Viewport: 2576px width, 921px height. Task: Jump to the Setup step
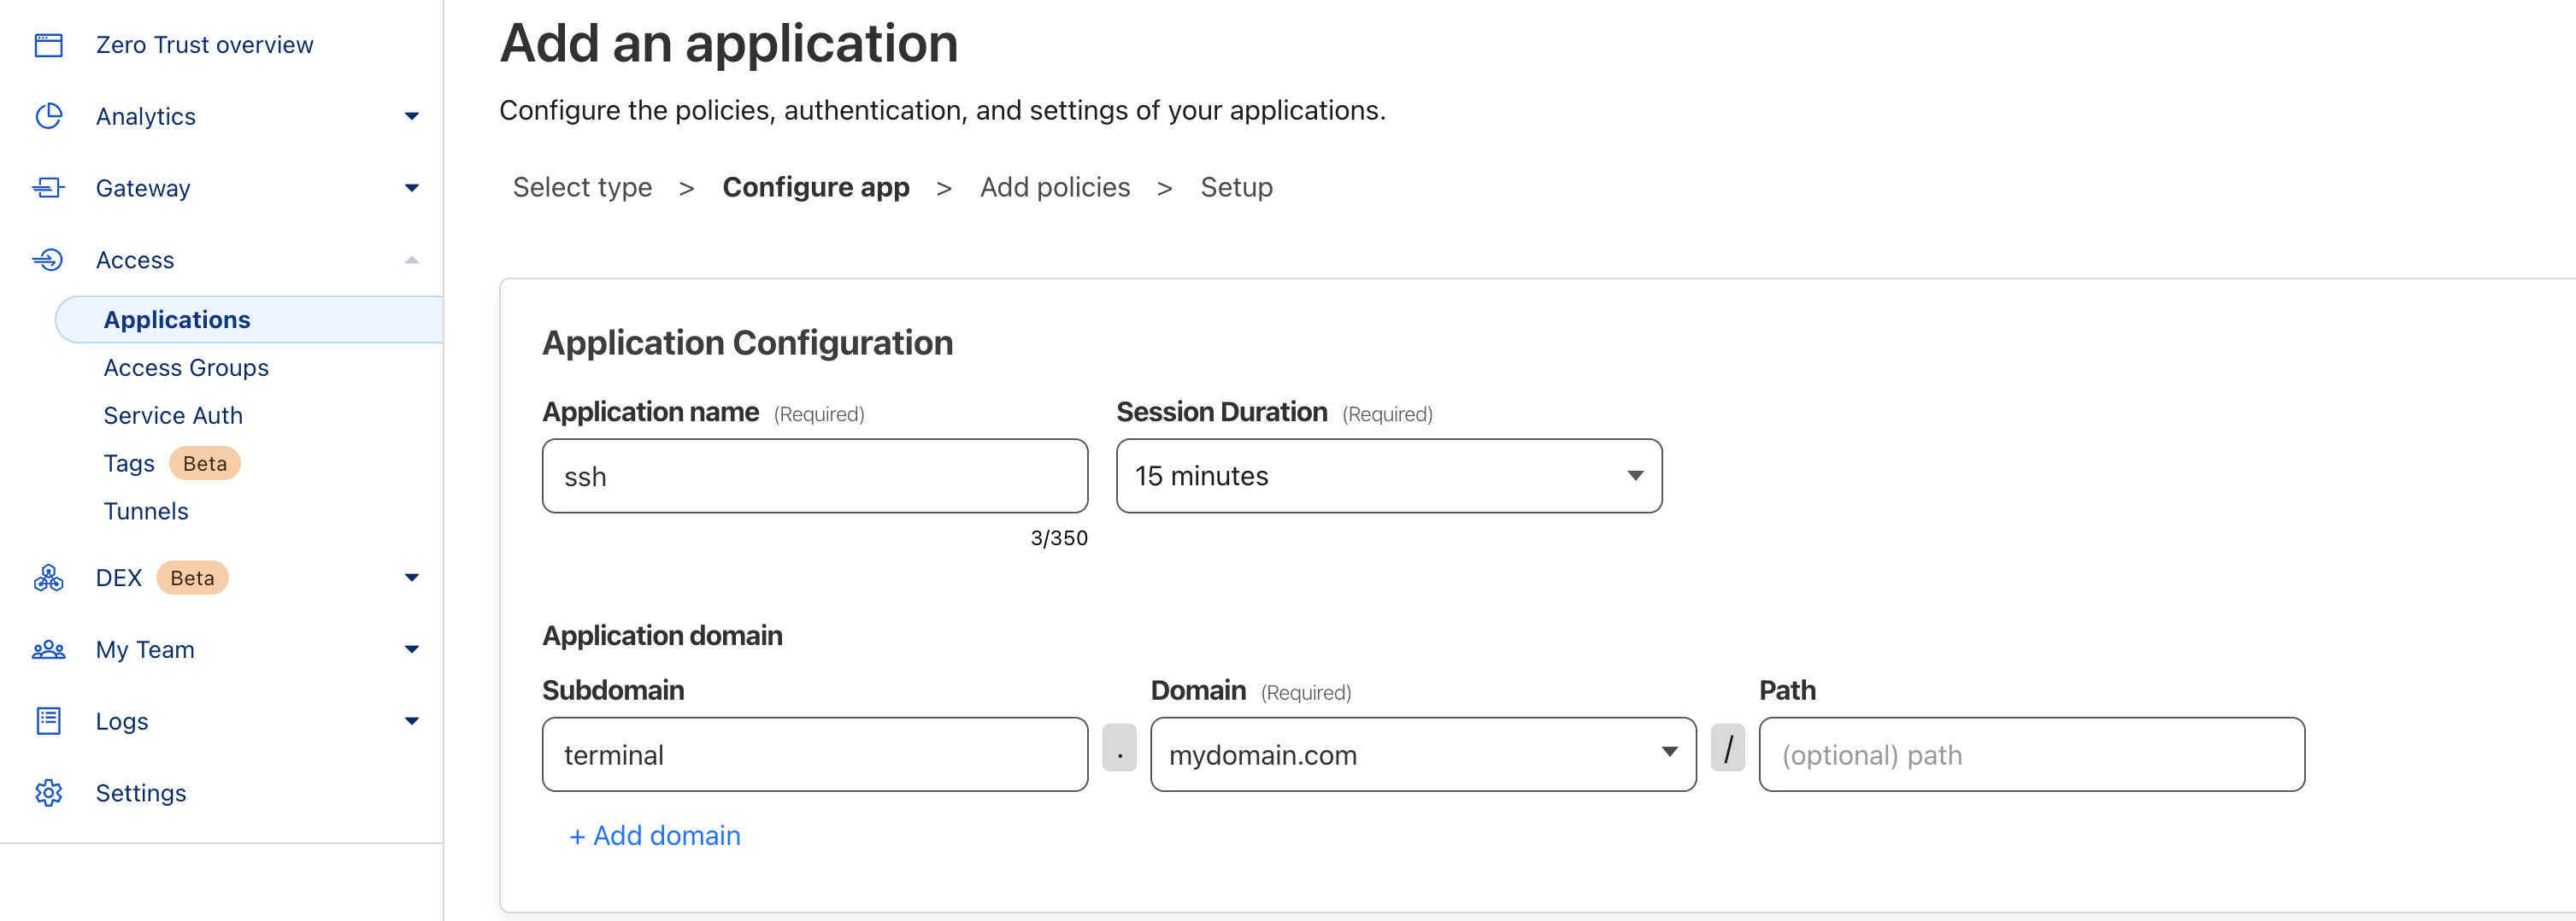pyautogui.click(x=1236, y=187)
